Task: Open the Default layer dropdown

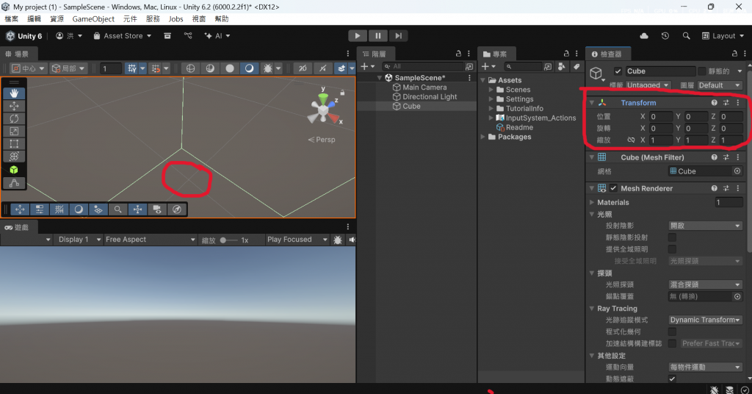Action: pos(720,85)
